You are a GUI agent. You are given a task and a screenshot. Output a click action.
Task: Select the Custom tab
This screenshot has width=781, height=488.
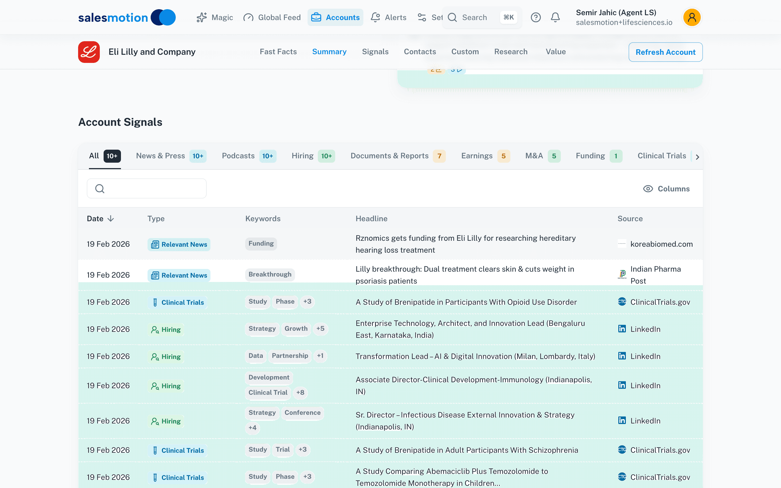465,52
